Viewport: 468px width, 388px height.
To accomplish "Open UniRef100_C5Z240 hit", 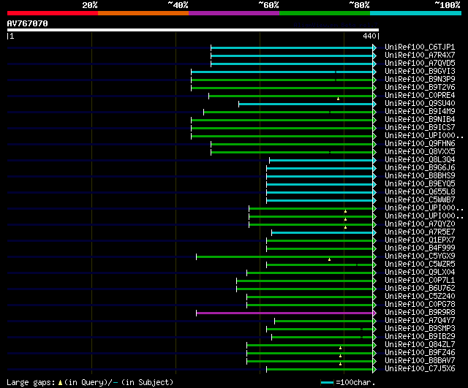I will click(420, 297).
